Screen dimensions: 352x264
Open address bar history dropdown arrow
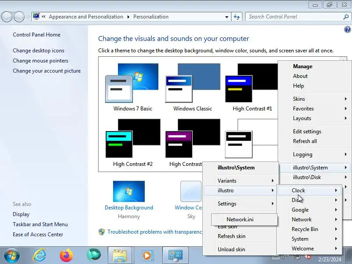227,17
